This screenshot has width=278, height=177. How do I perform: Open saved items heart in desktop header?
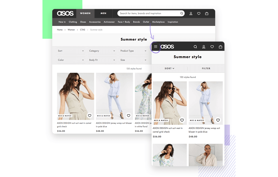pyautogui.click(x=199, y=13)
